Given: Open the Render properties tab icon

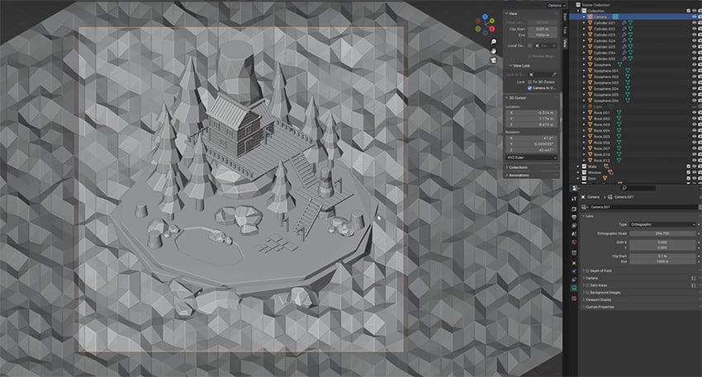Looking at the screenshot, I should (x=574, y=209).
